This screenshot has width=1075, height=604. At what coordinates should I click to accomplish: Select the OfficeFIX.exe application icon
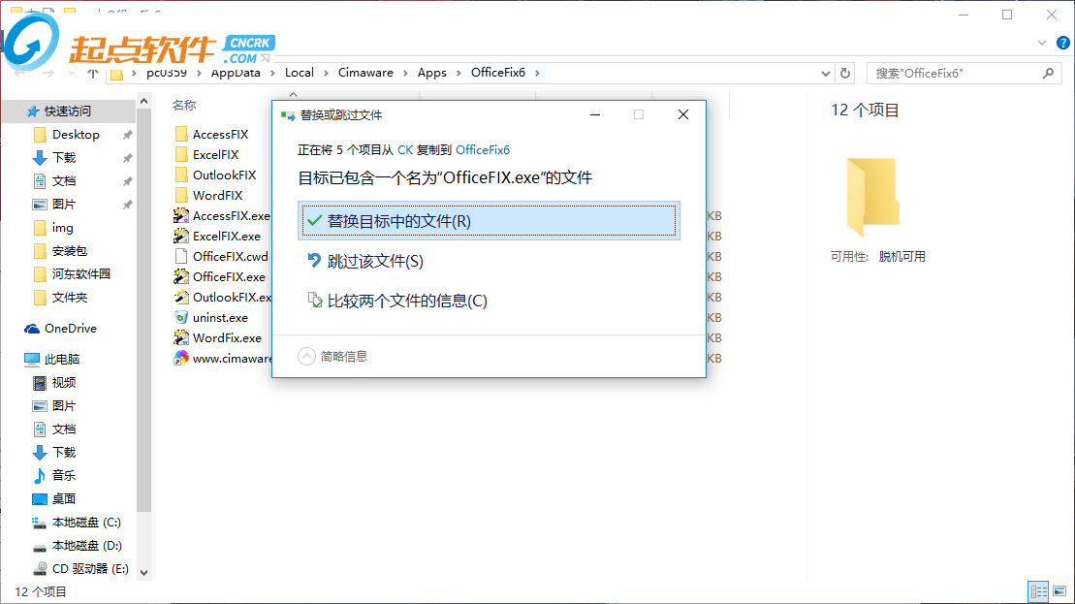pos(181,277)
